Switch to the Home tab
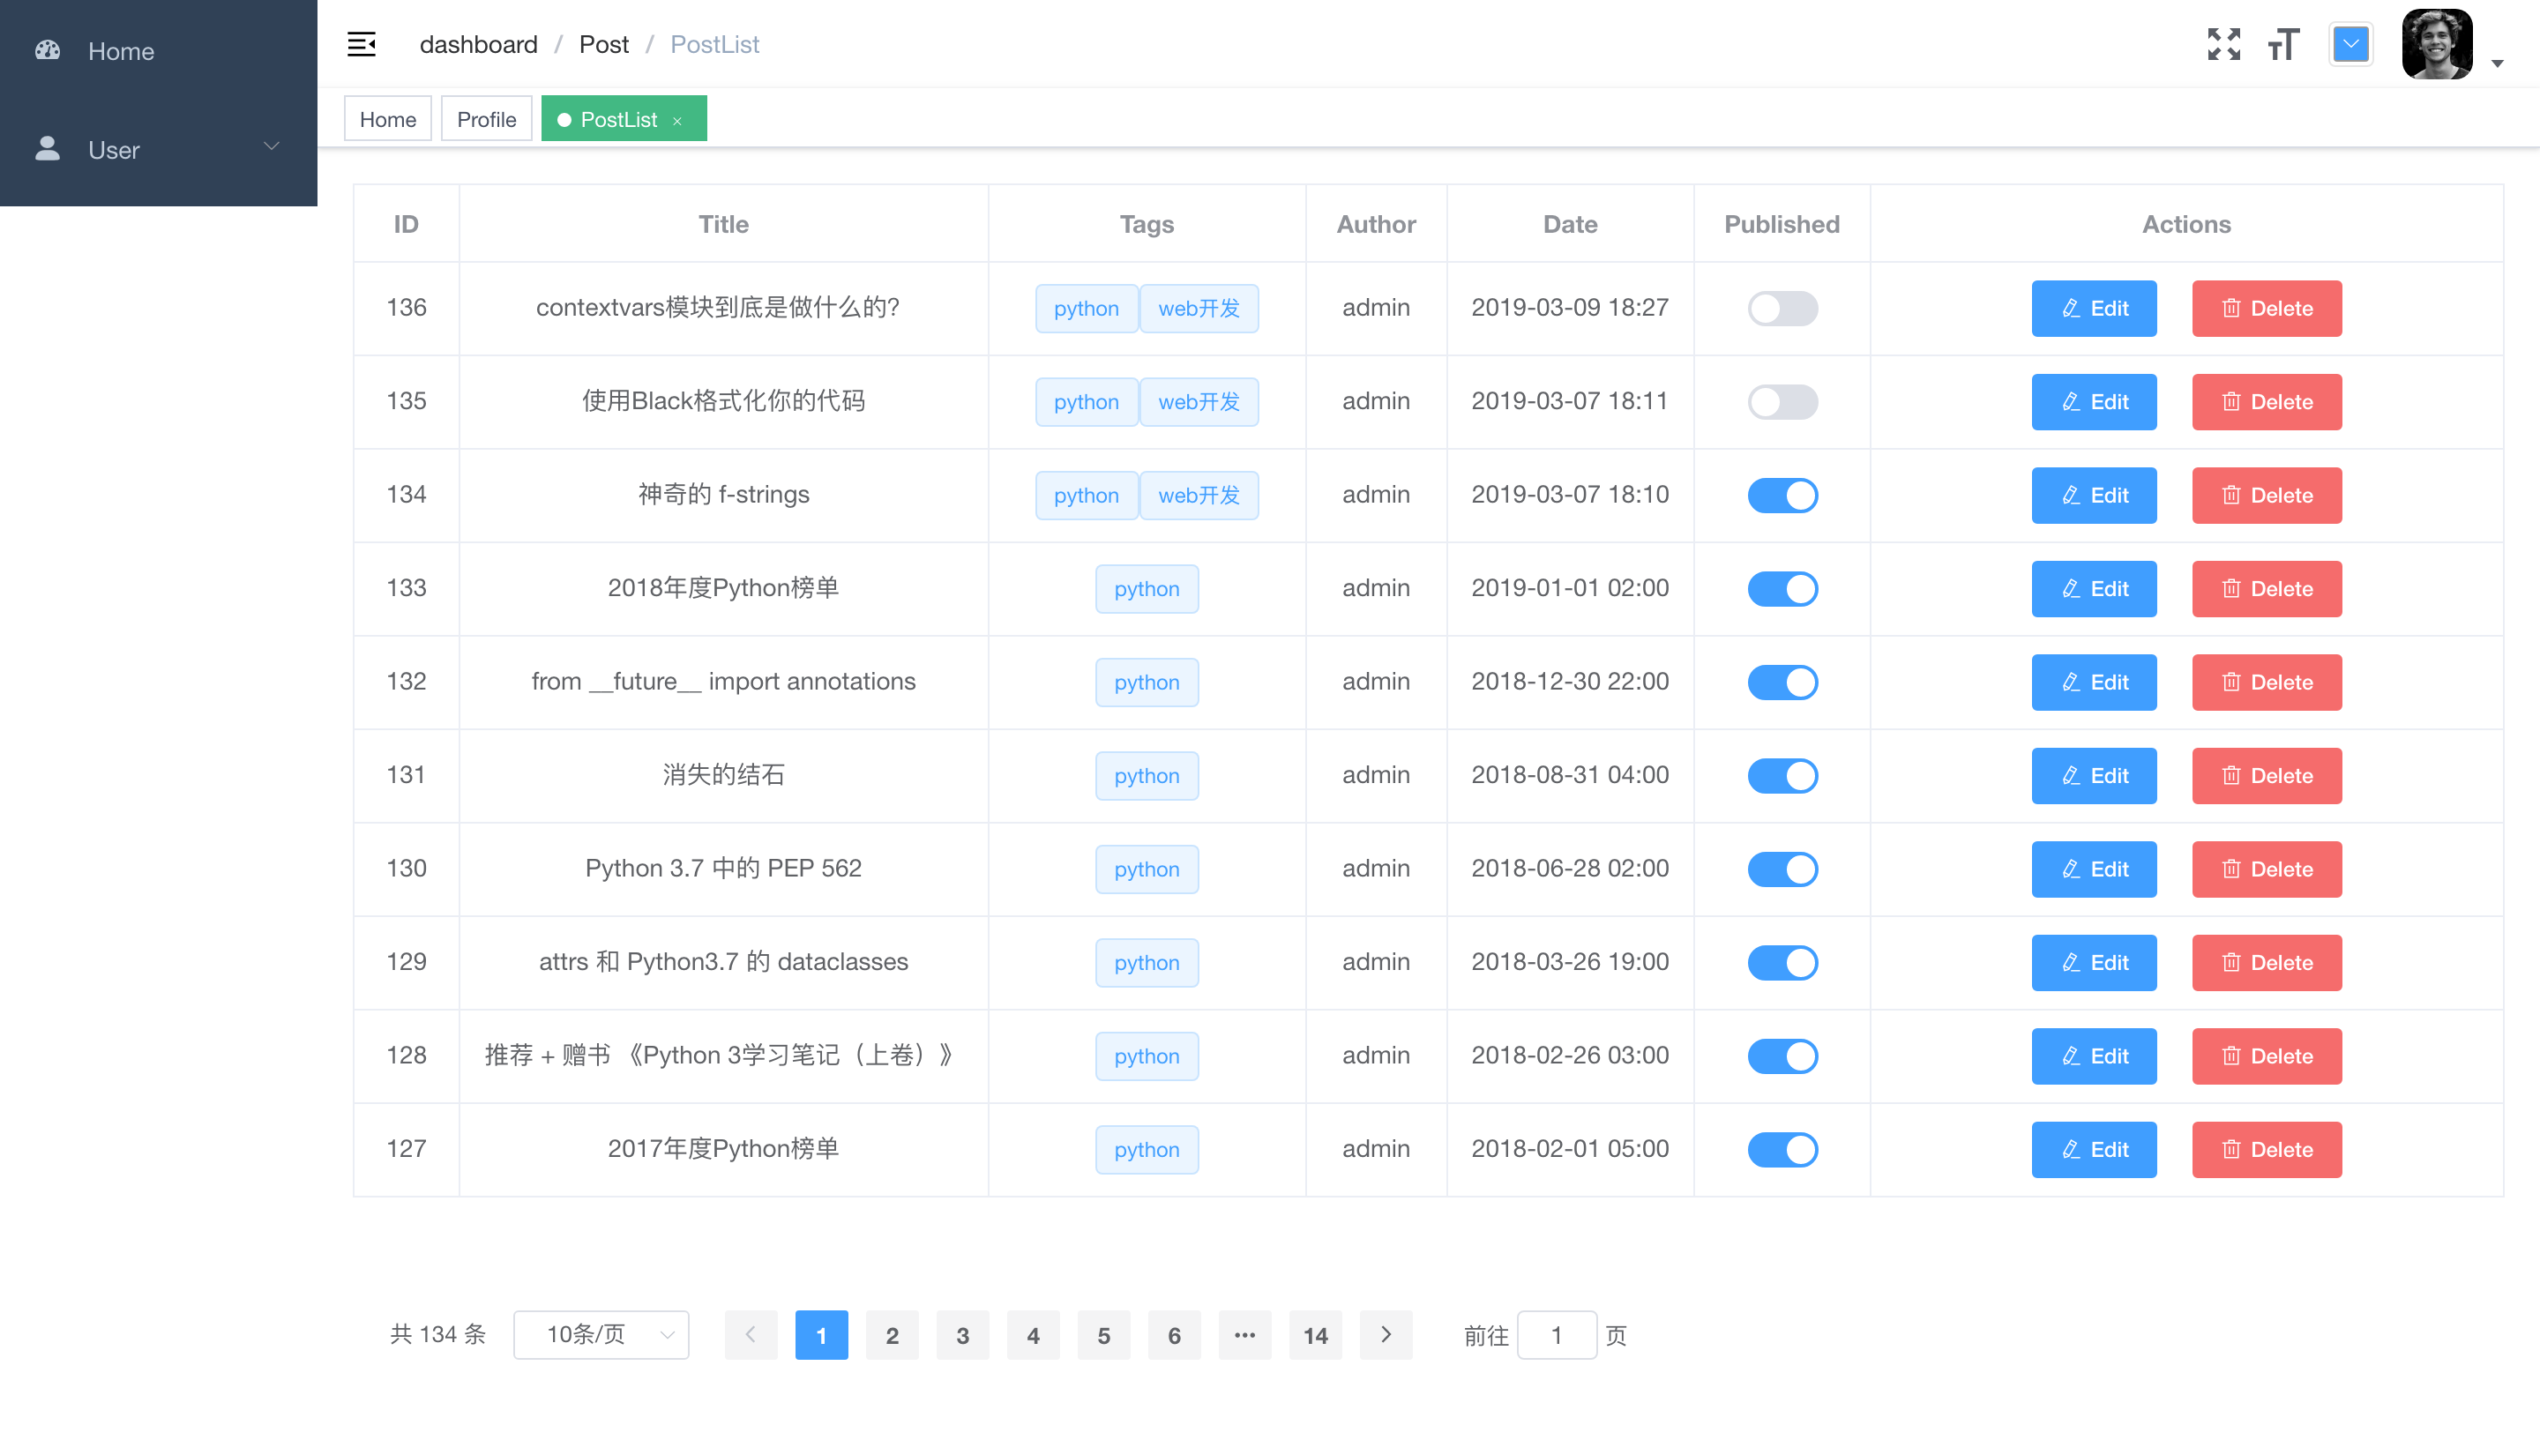Image resolution: width=2540 pixels, height=1455 pixels. (388, 119)
